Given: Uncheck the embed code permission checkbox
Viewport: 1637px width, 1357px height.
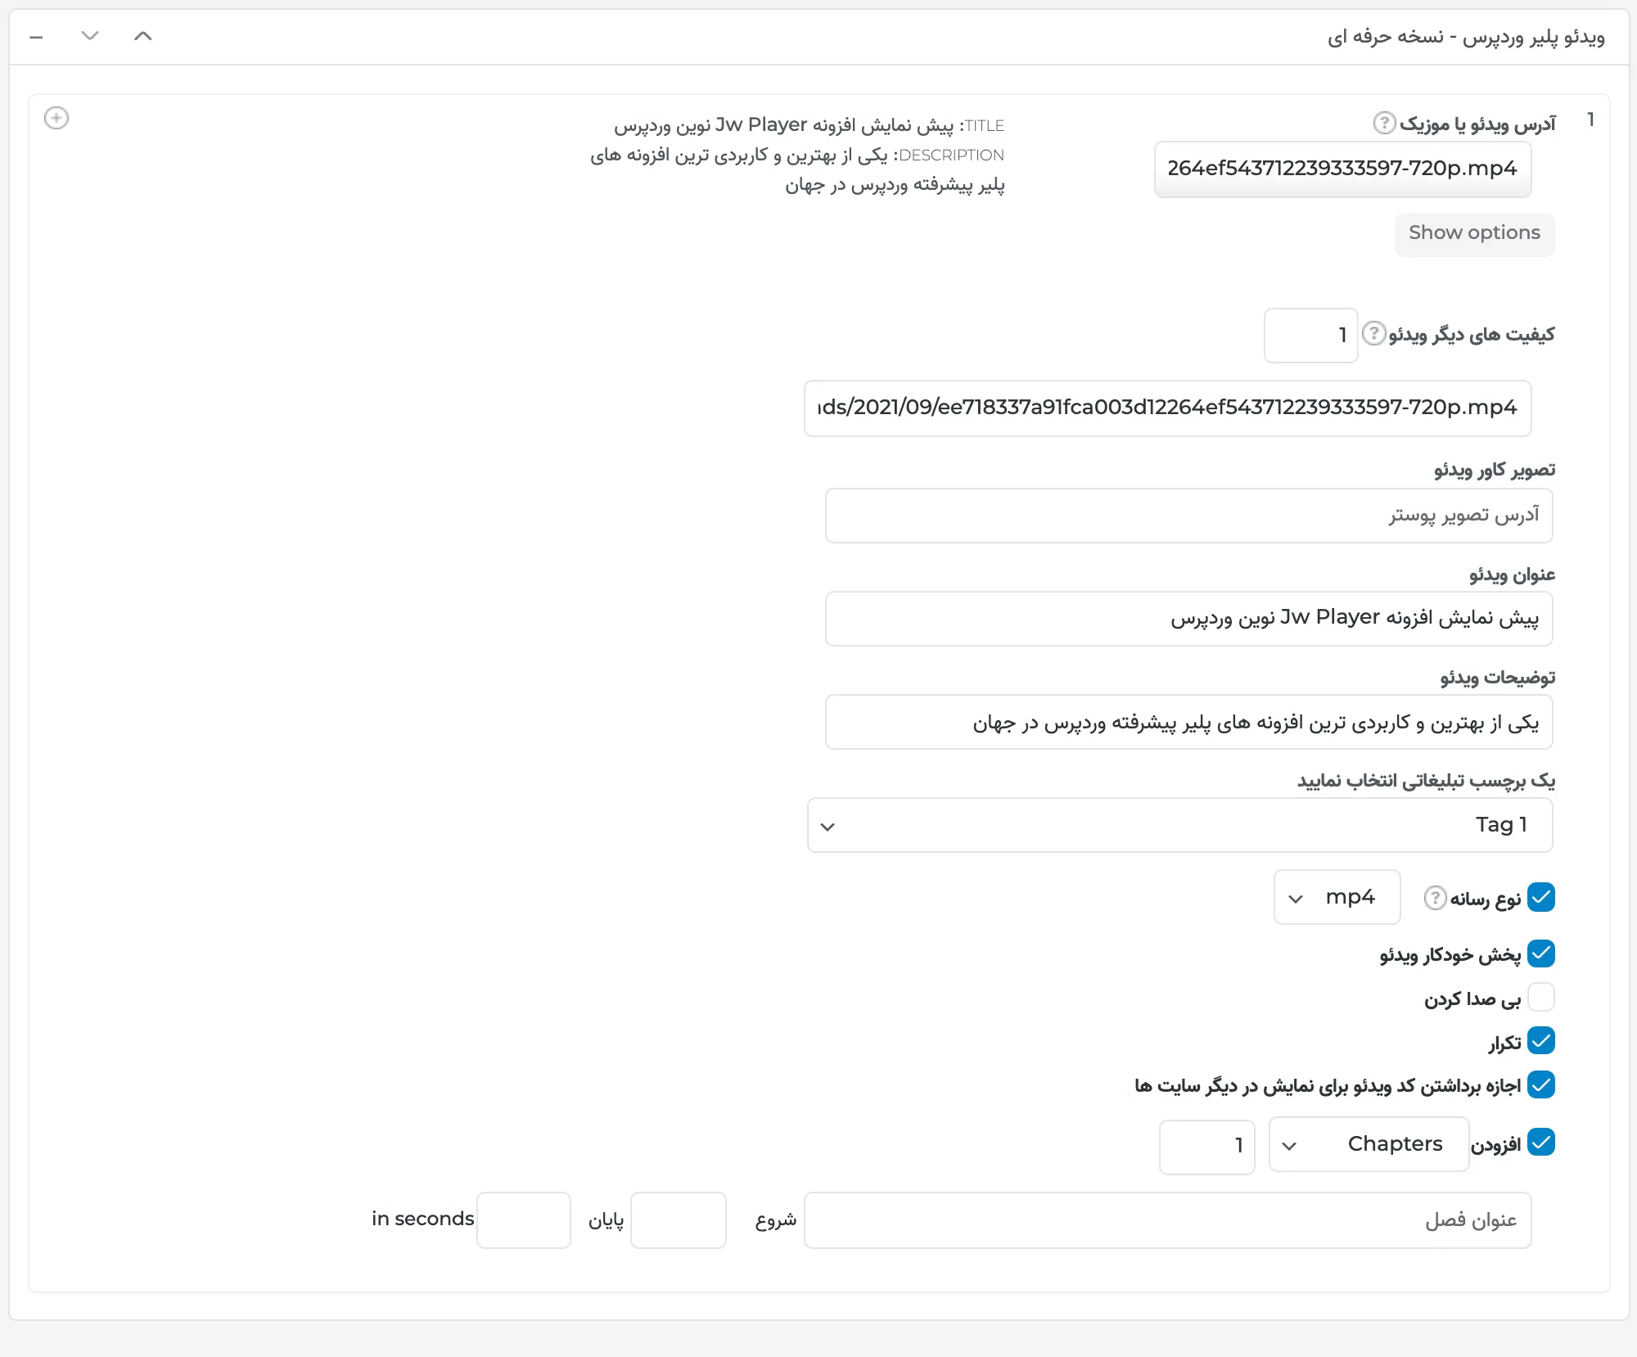Looking at the screenshot, I should click(x=1541, y=1085).
